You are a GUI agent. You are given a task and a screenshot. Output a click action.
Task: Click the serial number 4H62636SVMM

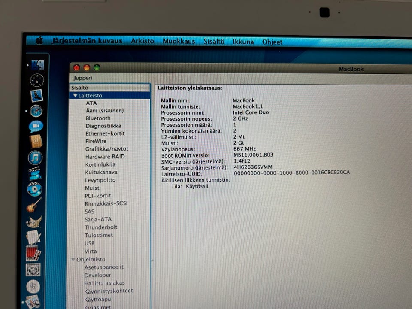click(253, 167)
